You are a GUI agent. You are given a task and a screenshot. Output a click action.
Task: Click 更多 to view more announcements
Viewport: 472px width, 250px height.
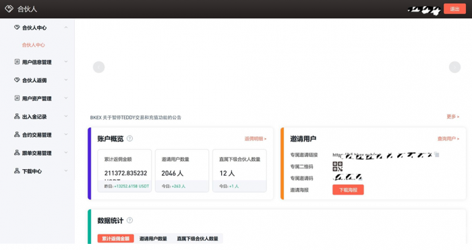pyautogui.click(x=452, y=117)
